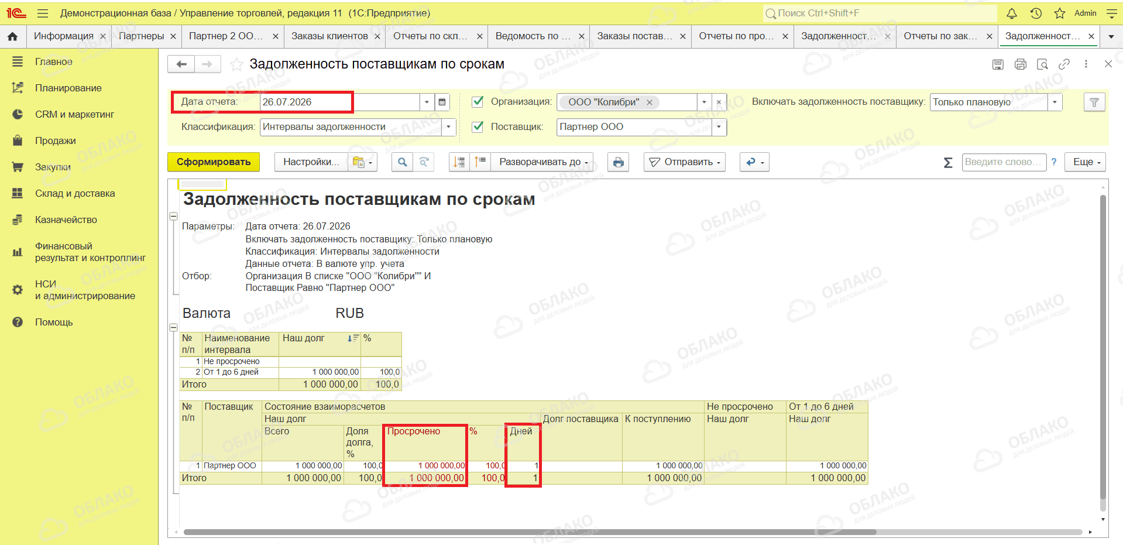
Task: Expand the Организация dropdown list
Action: point(705,102)
